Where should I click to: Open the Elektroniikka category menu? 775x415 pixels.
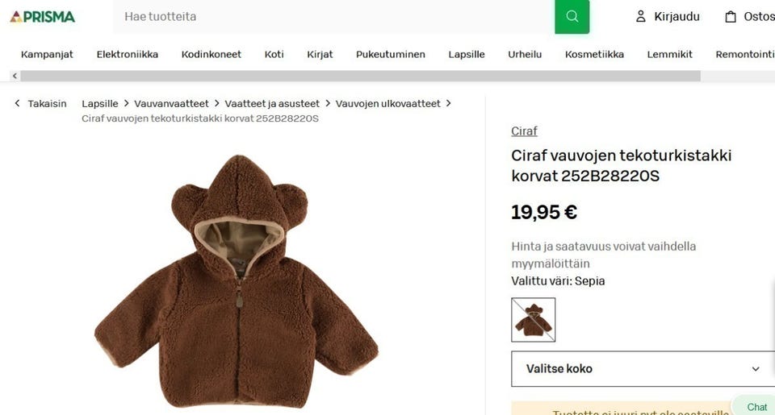[127, 54]
